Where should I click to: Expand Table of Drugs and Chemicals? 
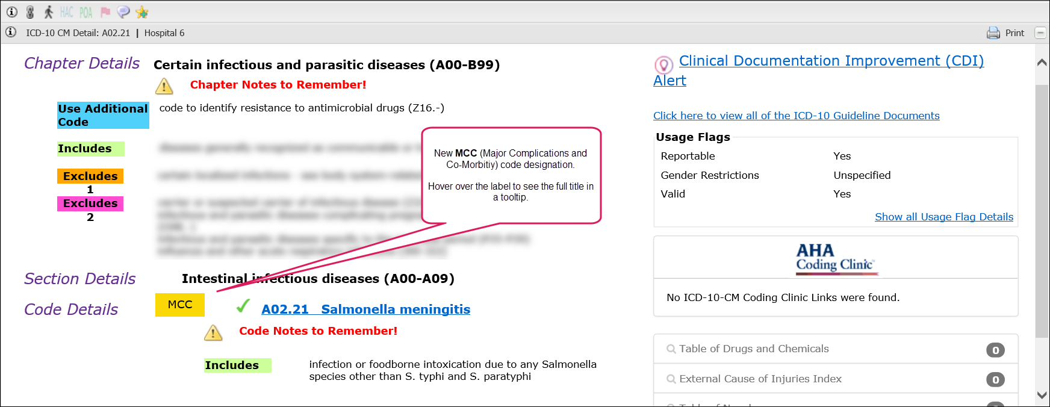(754, 349)
